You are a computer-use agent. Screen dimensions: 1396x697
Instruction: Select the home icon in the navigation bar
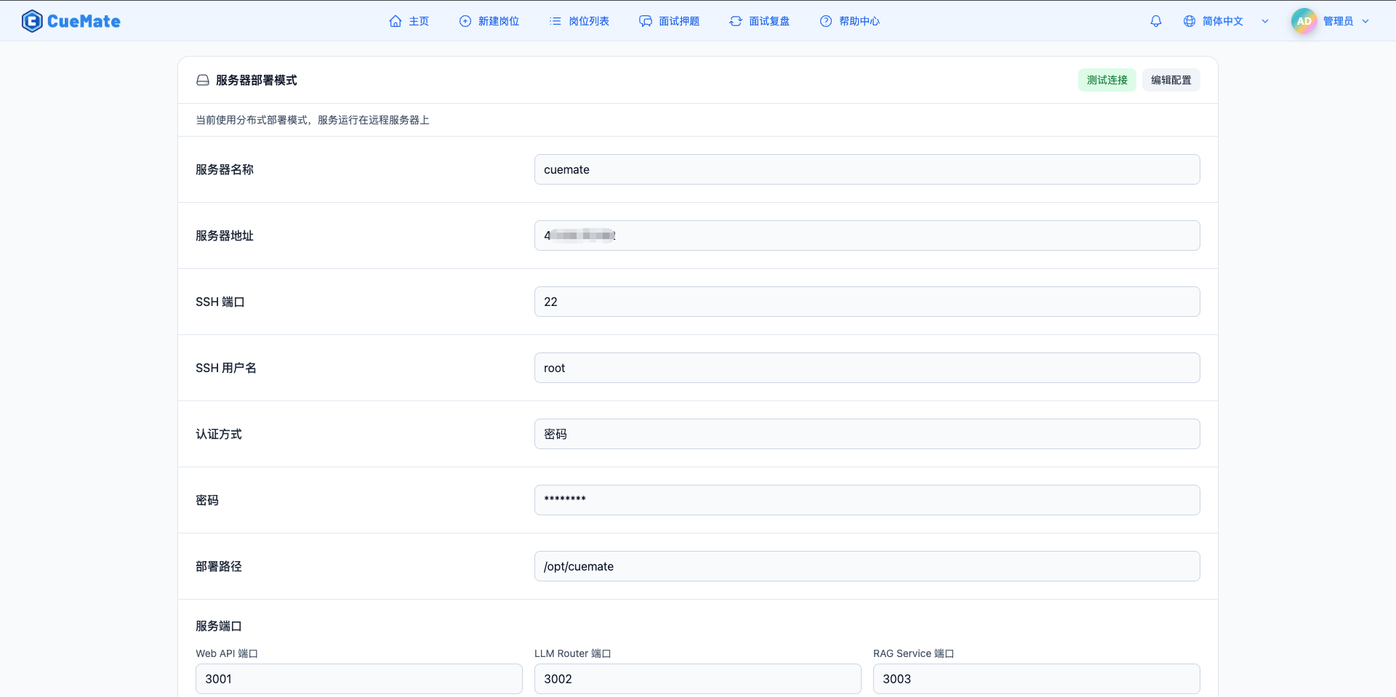click(395, 21)
